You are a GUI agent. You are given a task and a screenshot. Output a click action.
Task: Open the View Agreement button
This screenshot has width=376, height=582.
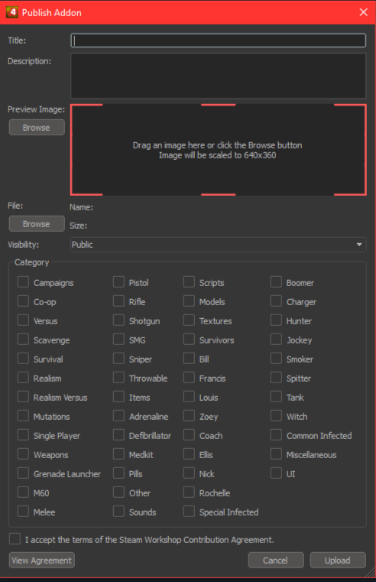[41, 561]
